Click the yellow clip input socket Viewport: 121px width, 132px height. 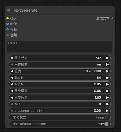[x=7, y=18]
